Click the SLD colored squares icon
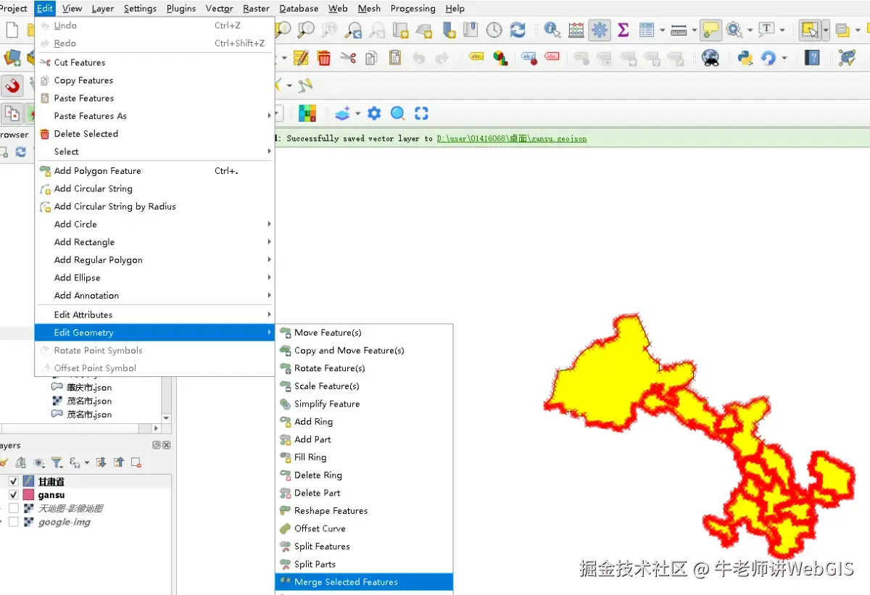870x595 pixels. pyautogui.click(x=307, y=113)
